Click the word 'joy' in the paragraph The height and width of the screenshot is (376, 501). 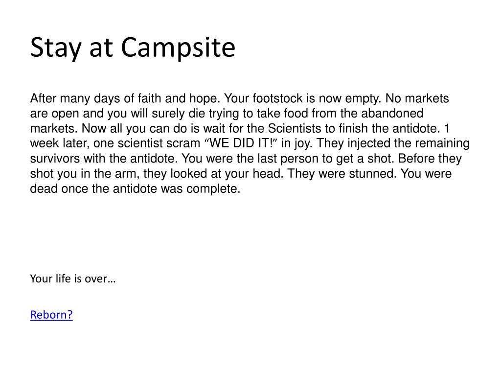(x=302, y=144)
